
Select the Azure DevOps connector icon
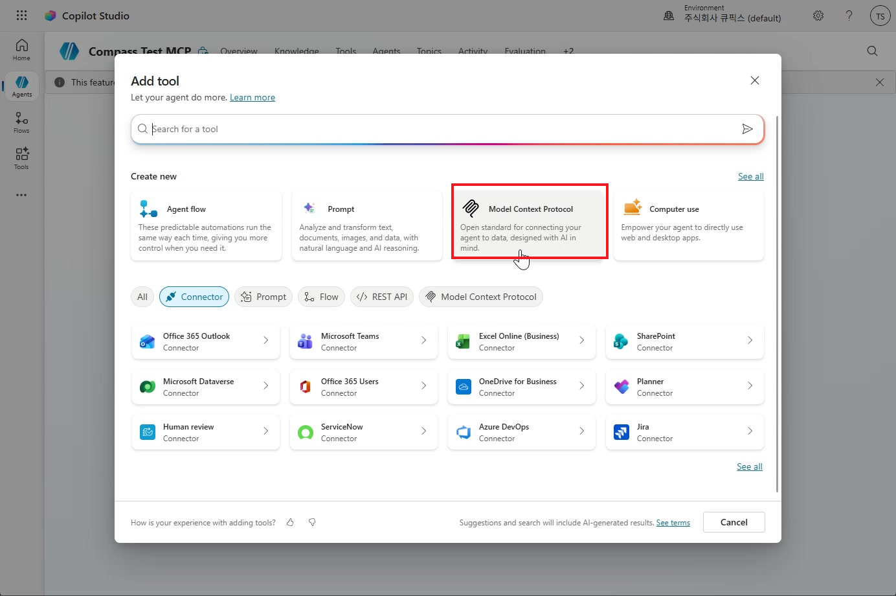tap(464, 432)
